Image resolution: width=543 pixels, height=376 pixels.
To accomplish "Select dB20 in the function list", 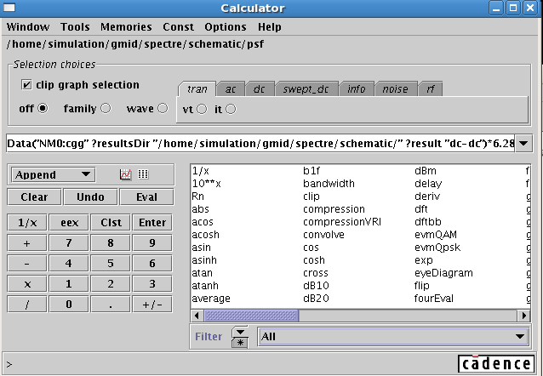I will tap(316, 298).
